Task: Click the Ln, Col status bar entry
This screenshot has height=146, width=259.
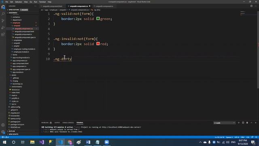Action: 219,137
